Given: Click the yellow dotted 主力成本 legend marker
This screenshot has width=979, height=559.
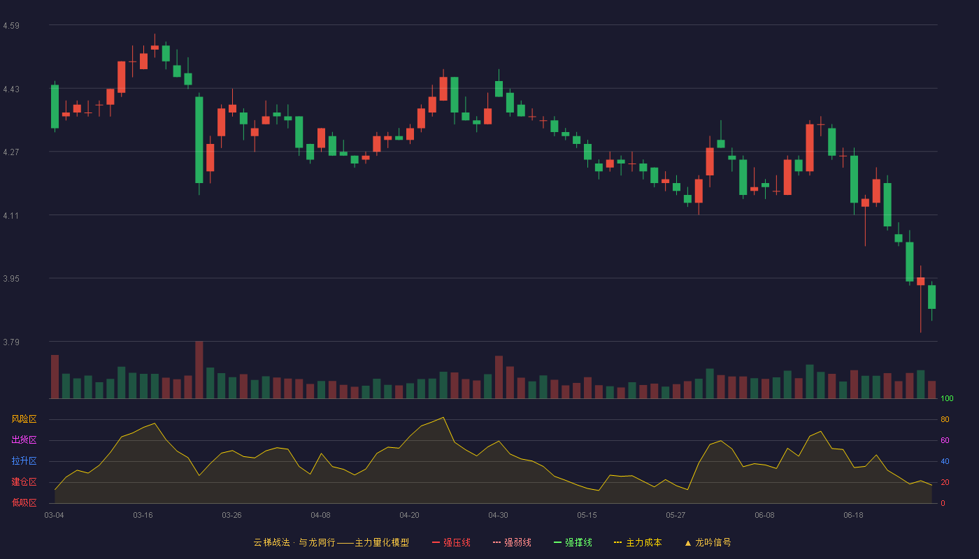Looking at the screenshot, I should pyautogui.click(x=617, y=542).
